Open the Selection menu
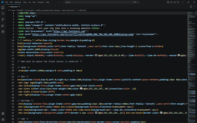 click(x=18, y=2)
